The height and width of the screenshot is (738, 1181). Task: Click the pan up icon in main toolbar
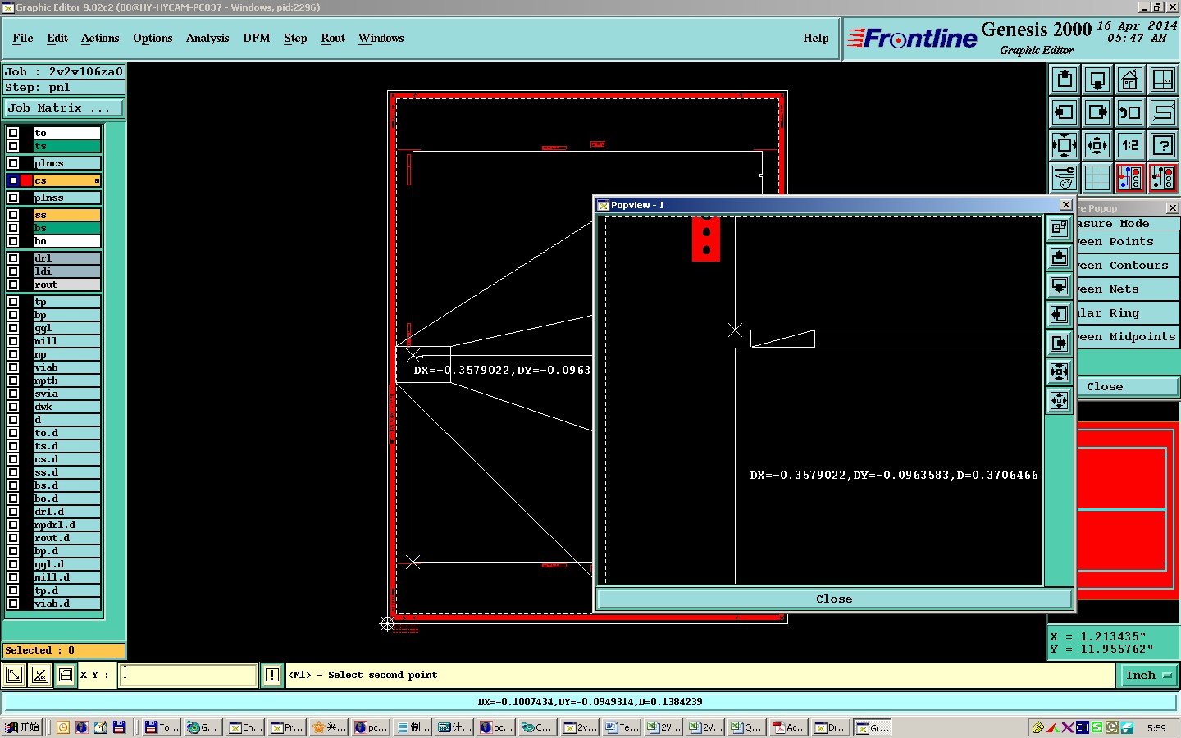(1065, 80)
